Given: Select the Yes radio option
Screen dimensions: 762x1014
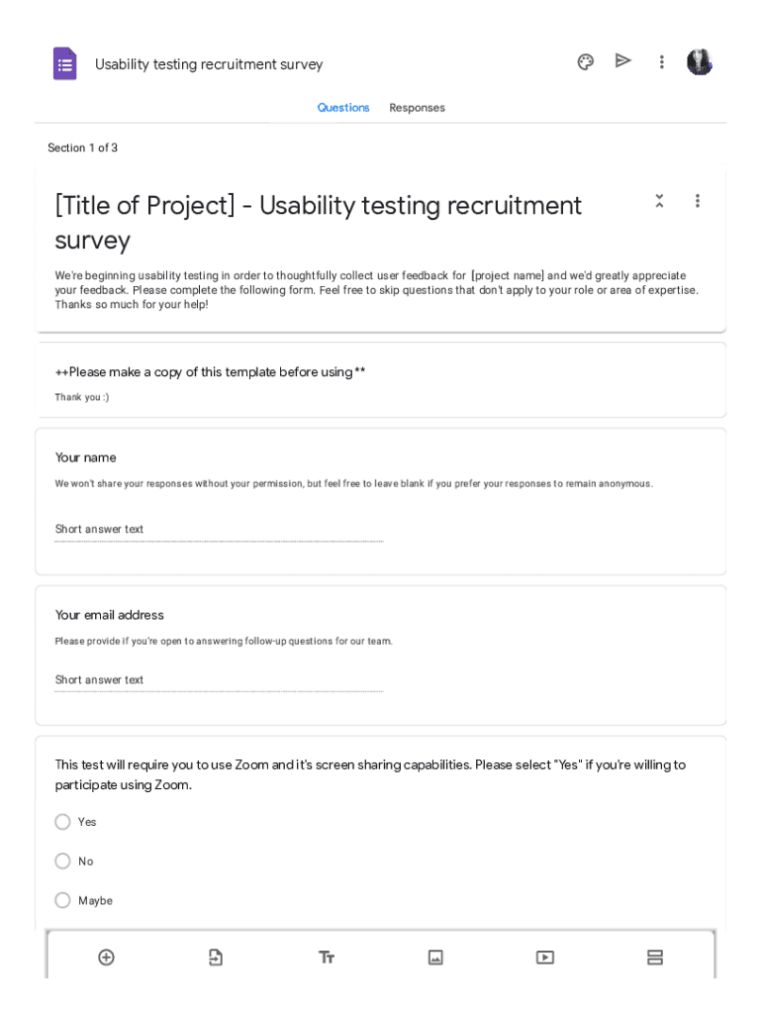Looking at the screenshot, I should pyautogui.click(x=63, y=822).
